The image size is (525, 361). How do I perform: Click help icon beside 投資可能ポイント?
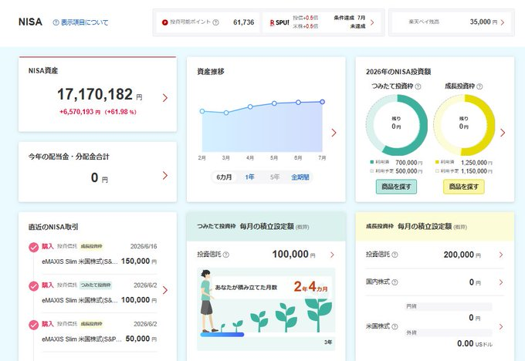point(216,22)
